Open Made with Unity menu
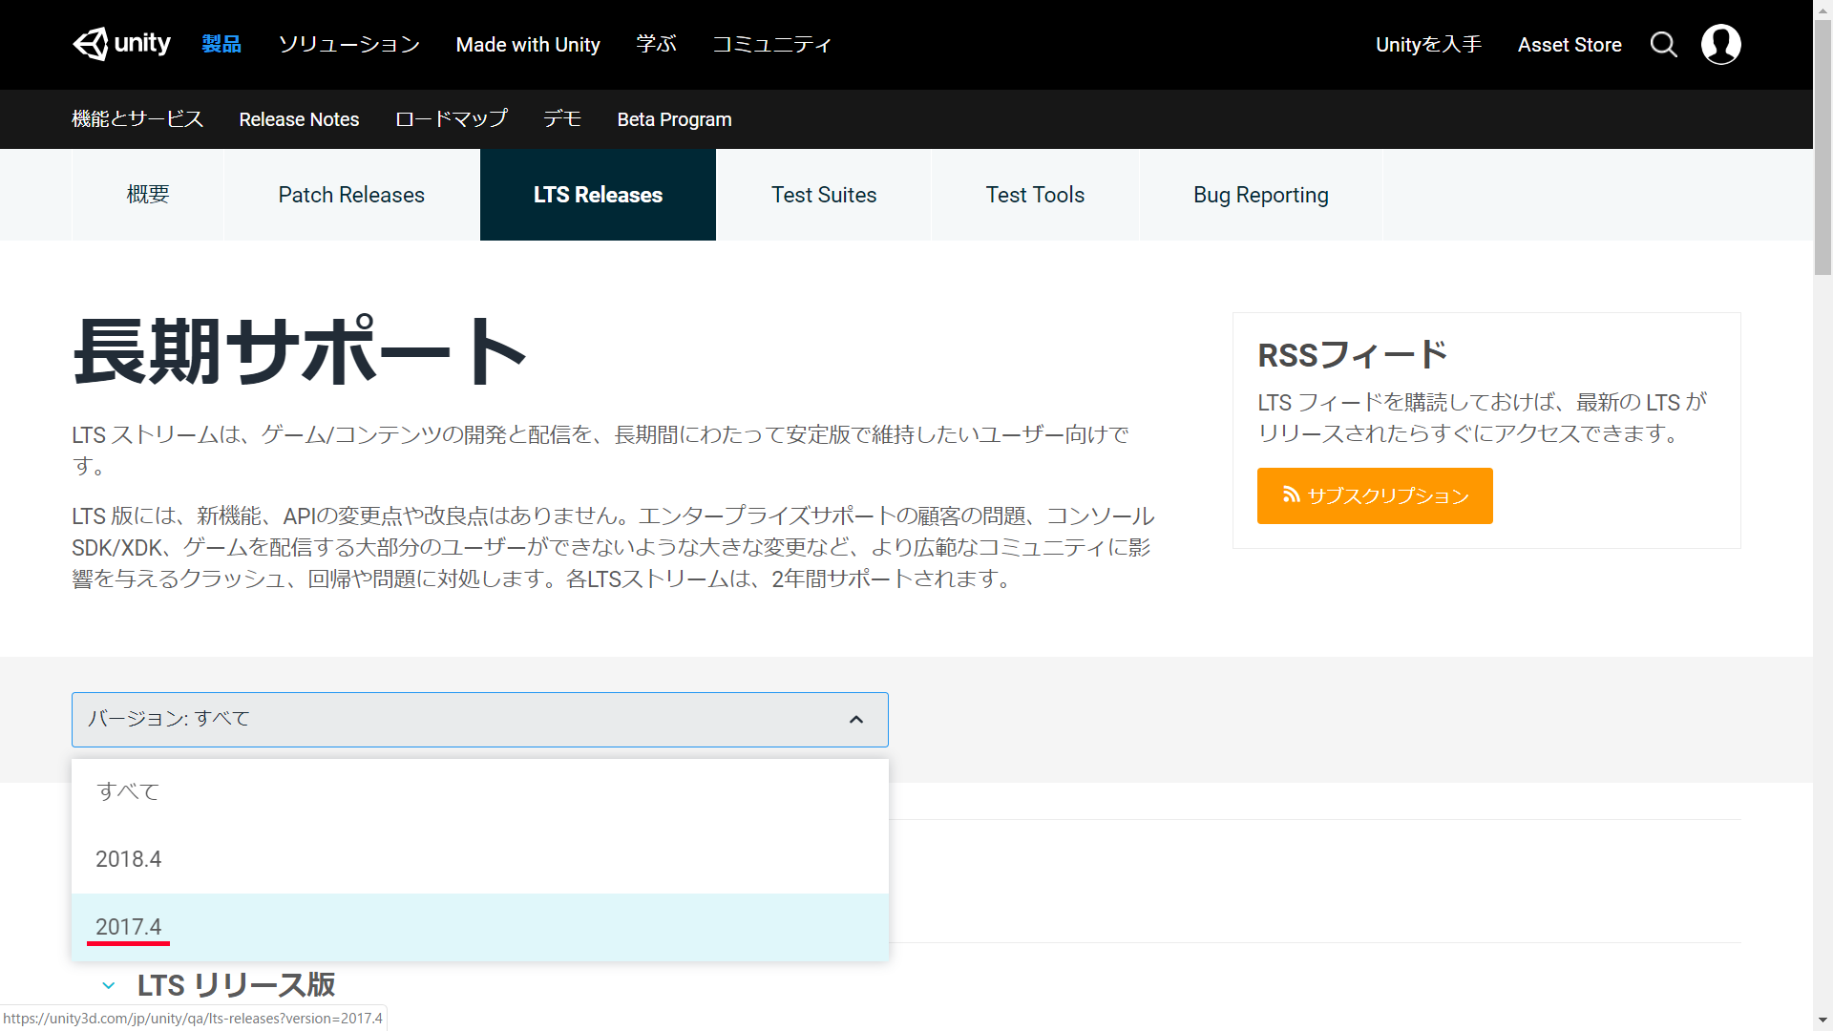This screenshot has width=1833, height=1031. tap(528, 45)
